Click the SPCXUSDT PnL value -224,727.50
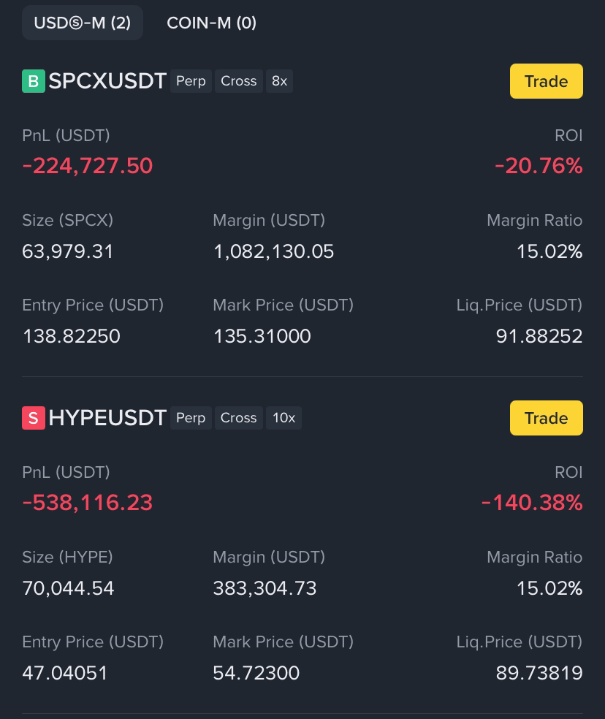The image size is (605, 719). [x=88, y=166]
